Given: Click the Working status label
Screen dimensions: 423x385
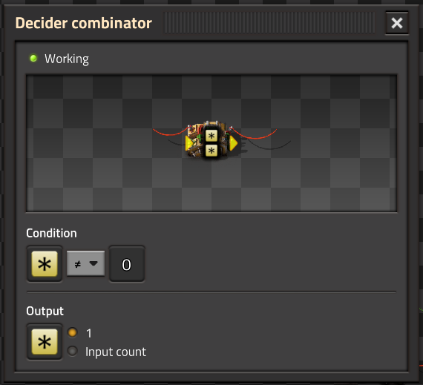Looking at the screenshot, I should pos(67,59).
